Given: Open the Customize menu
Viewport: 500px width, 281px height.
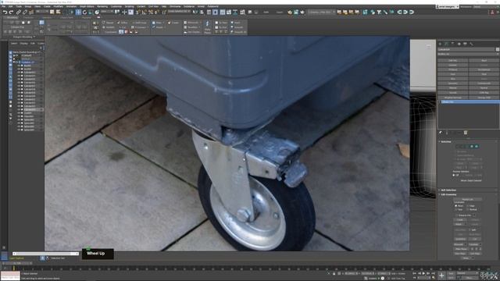Looking at the screenshot, I should click(116, 6).
